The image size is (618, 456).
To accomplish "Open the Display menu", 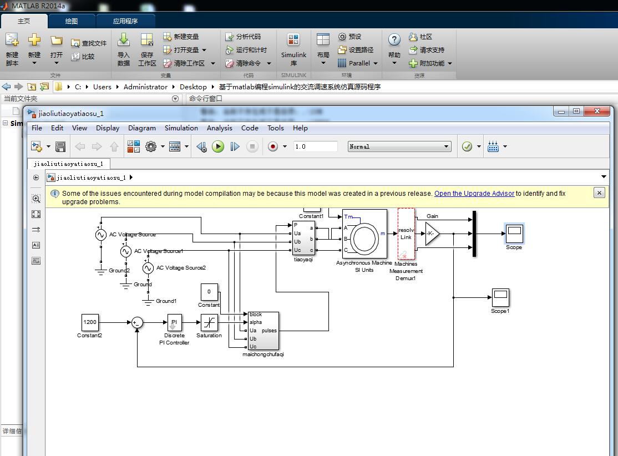I will click(x=108, y=128).
